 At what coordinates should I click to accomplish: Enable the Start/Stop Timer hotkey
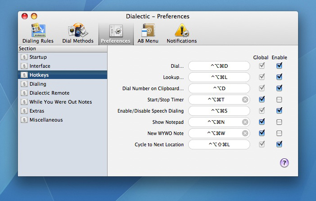tap(279, 100)
